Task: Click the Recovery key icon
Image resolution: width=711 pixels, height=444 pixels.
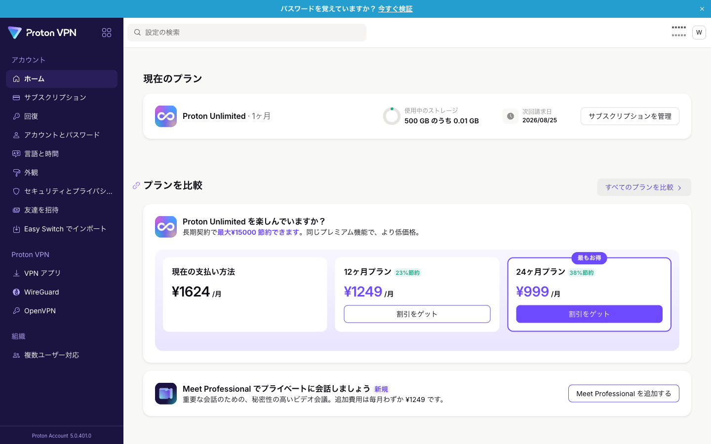Action: point(16,116)
